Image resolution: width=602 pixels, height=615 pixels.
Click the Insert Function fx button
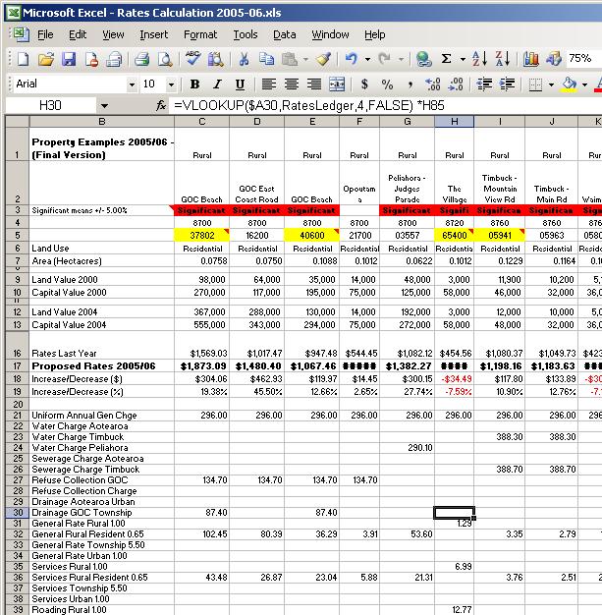coord(161,105)
